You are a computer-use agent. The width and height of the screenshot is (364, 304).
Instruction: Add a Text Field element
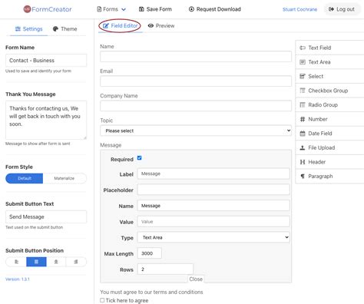(x=330, y=48)
